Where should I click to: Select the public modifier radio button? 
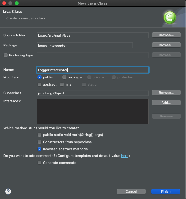[40, 77]
